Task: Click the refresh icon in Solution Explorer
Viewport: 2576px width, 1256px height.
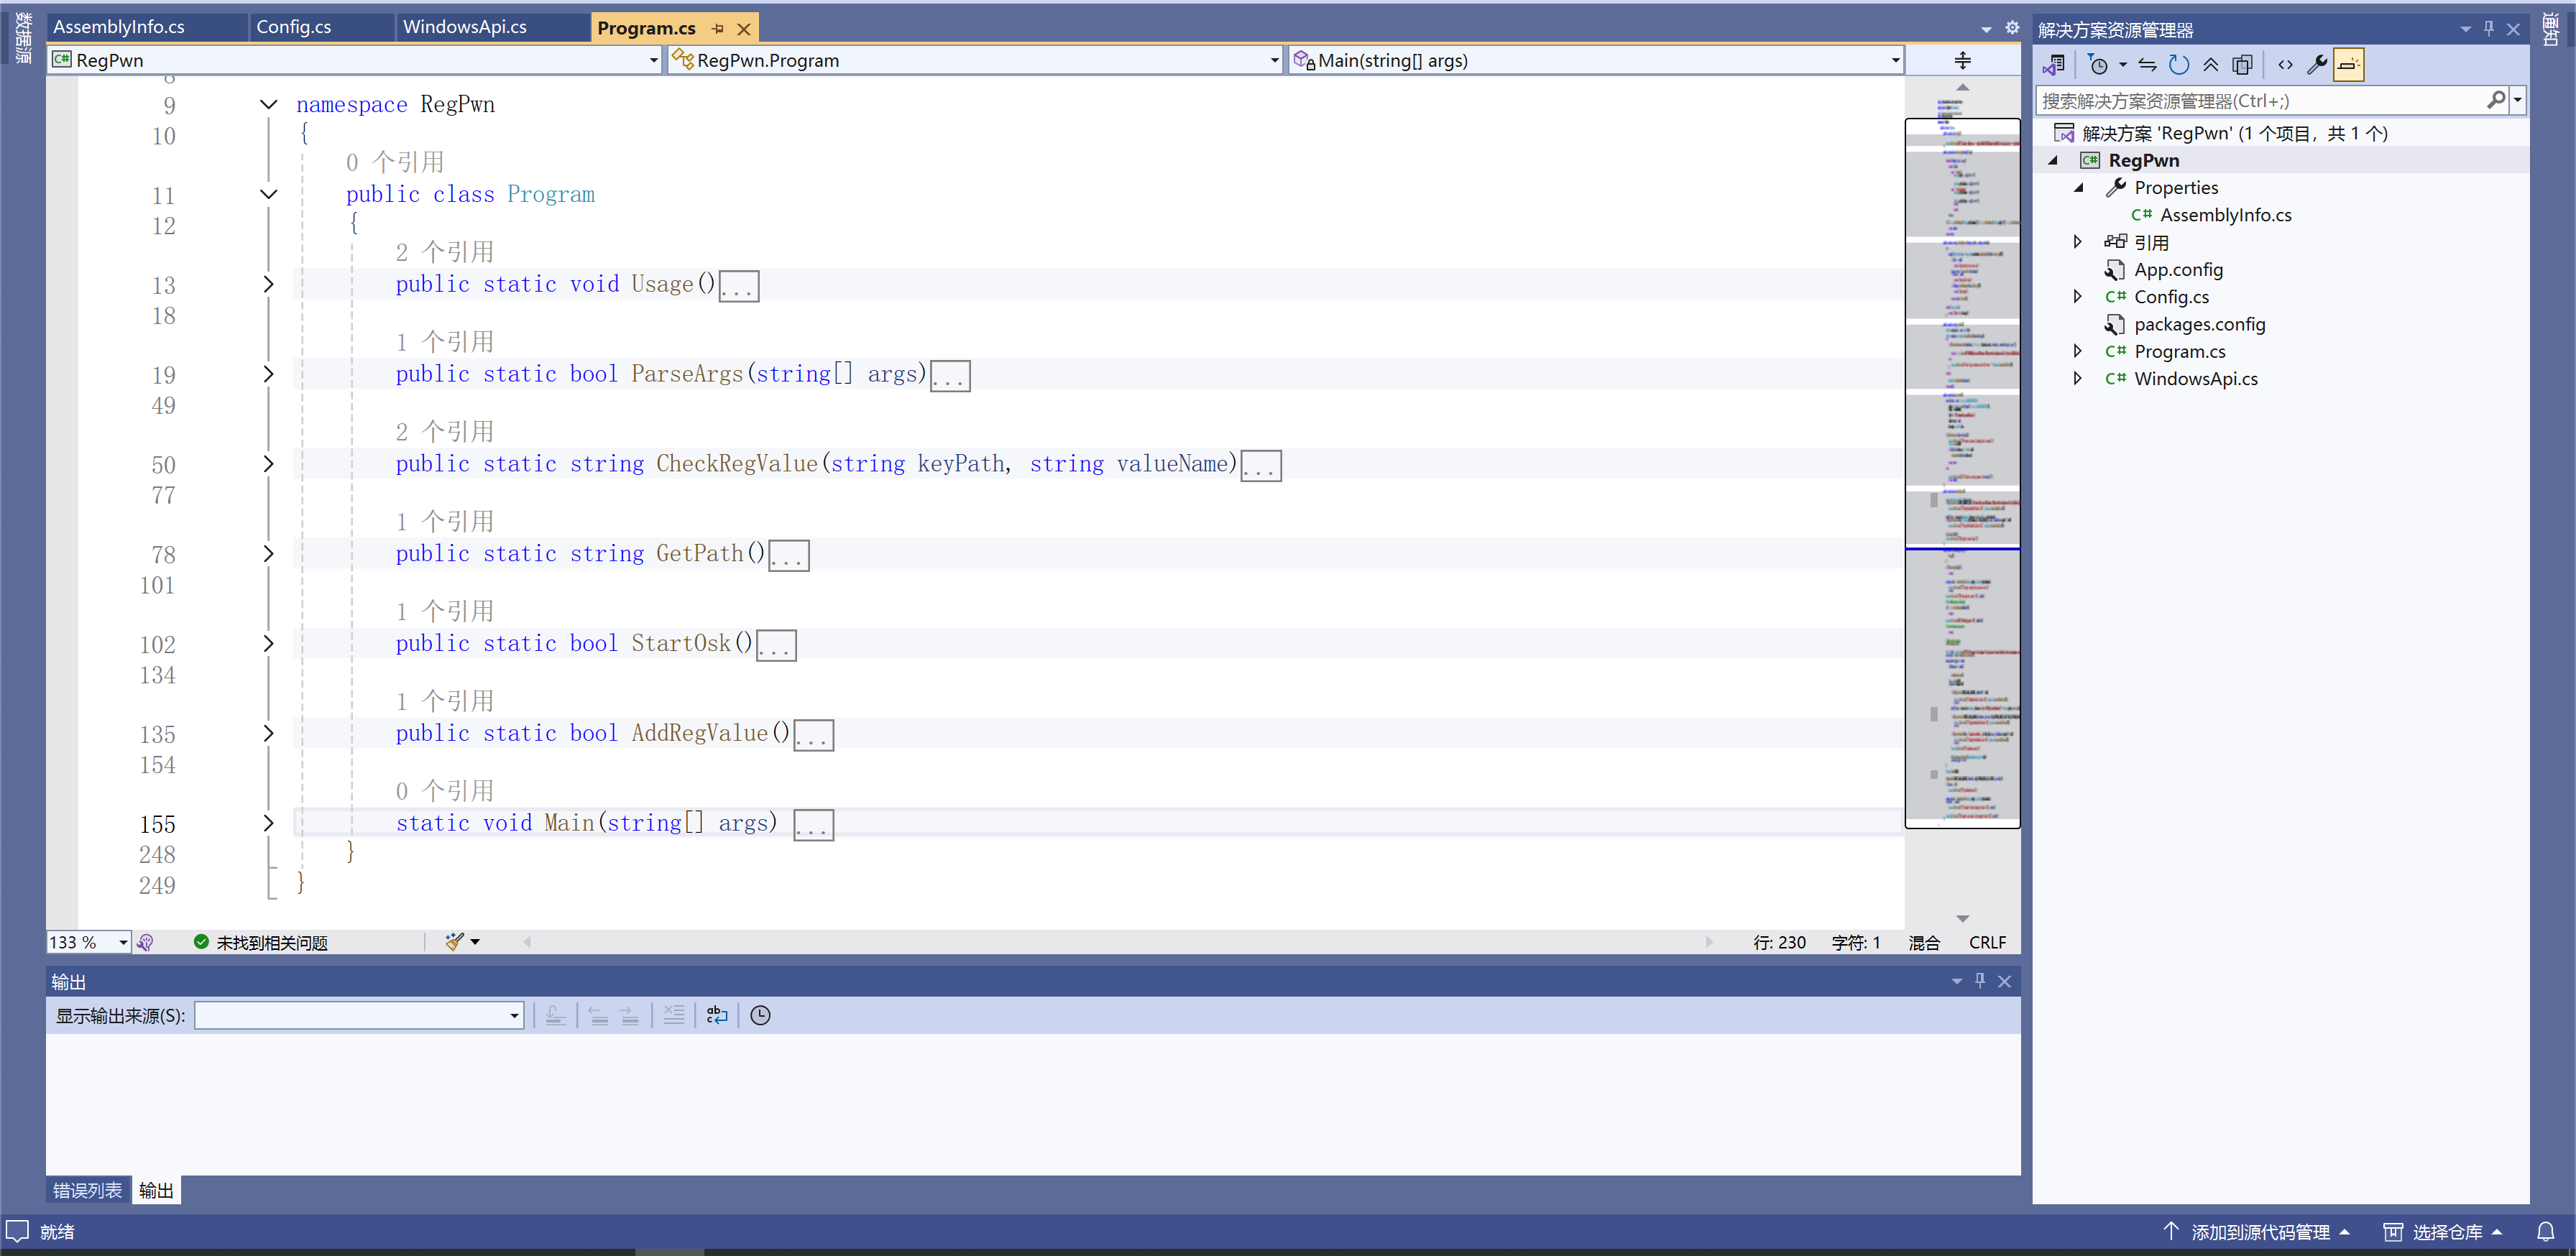Action: [x=2179, y=65]
